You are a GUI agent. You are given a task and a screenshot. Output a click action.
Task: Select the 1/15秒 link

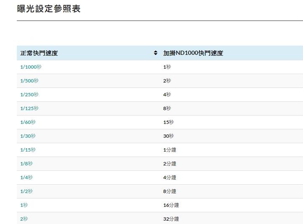[x=28, y=150]
